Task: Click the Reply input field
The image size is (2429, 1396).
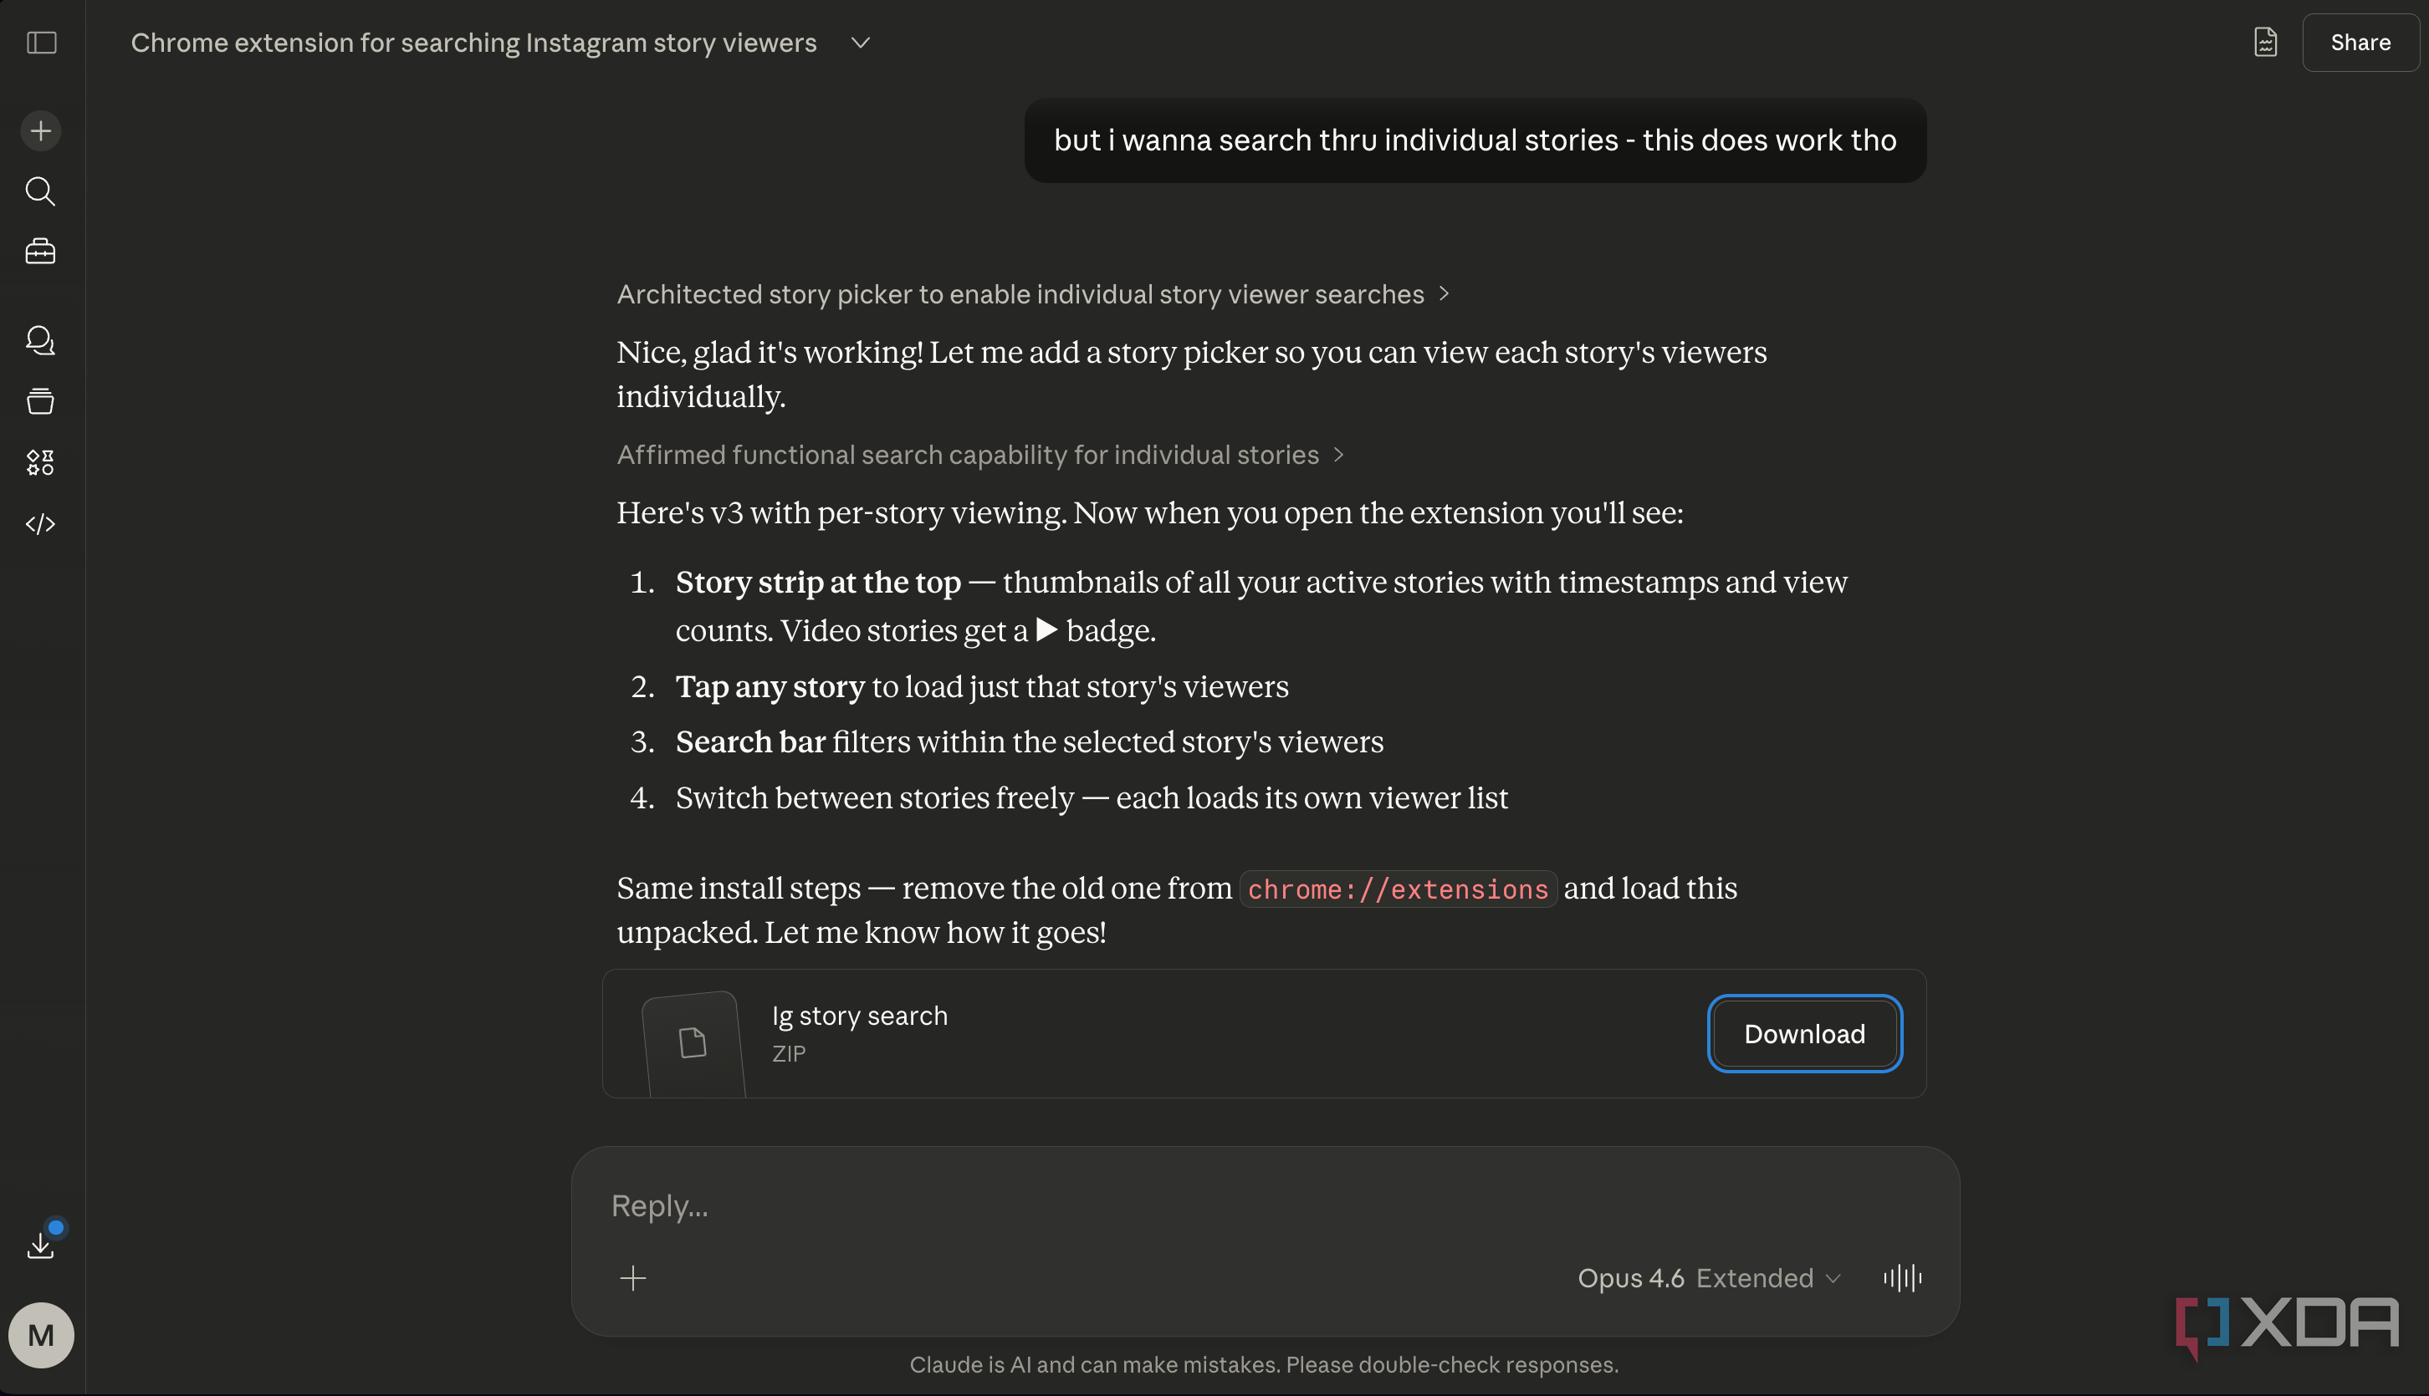Action: point(1265,1205)
